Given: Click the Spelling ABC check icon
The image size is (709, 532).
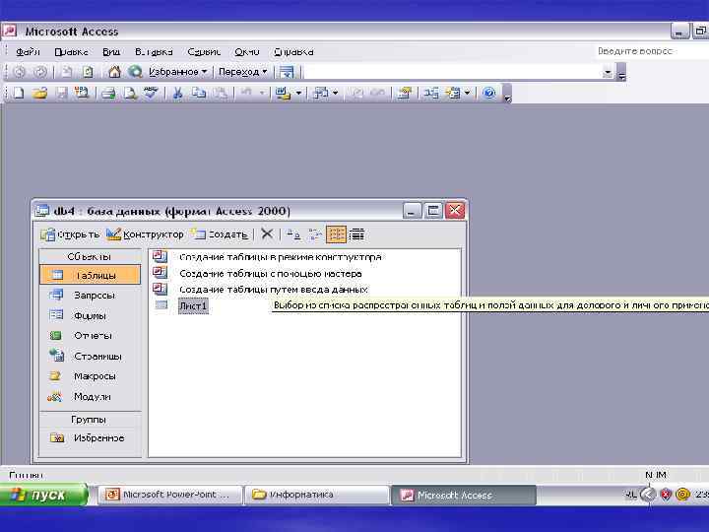Looking at the screenshot, I should click(x=151, y=93).
